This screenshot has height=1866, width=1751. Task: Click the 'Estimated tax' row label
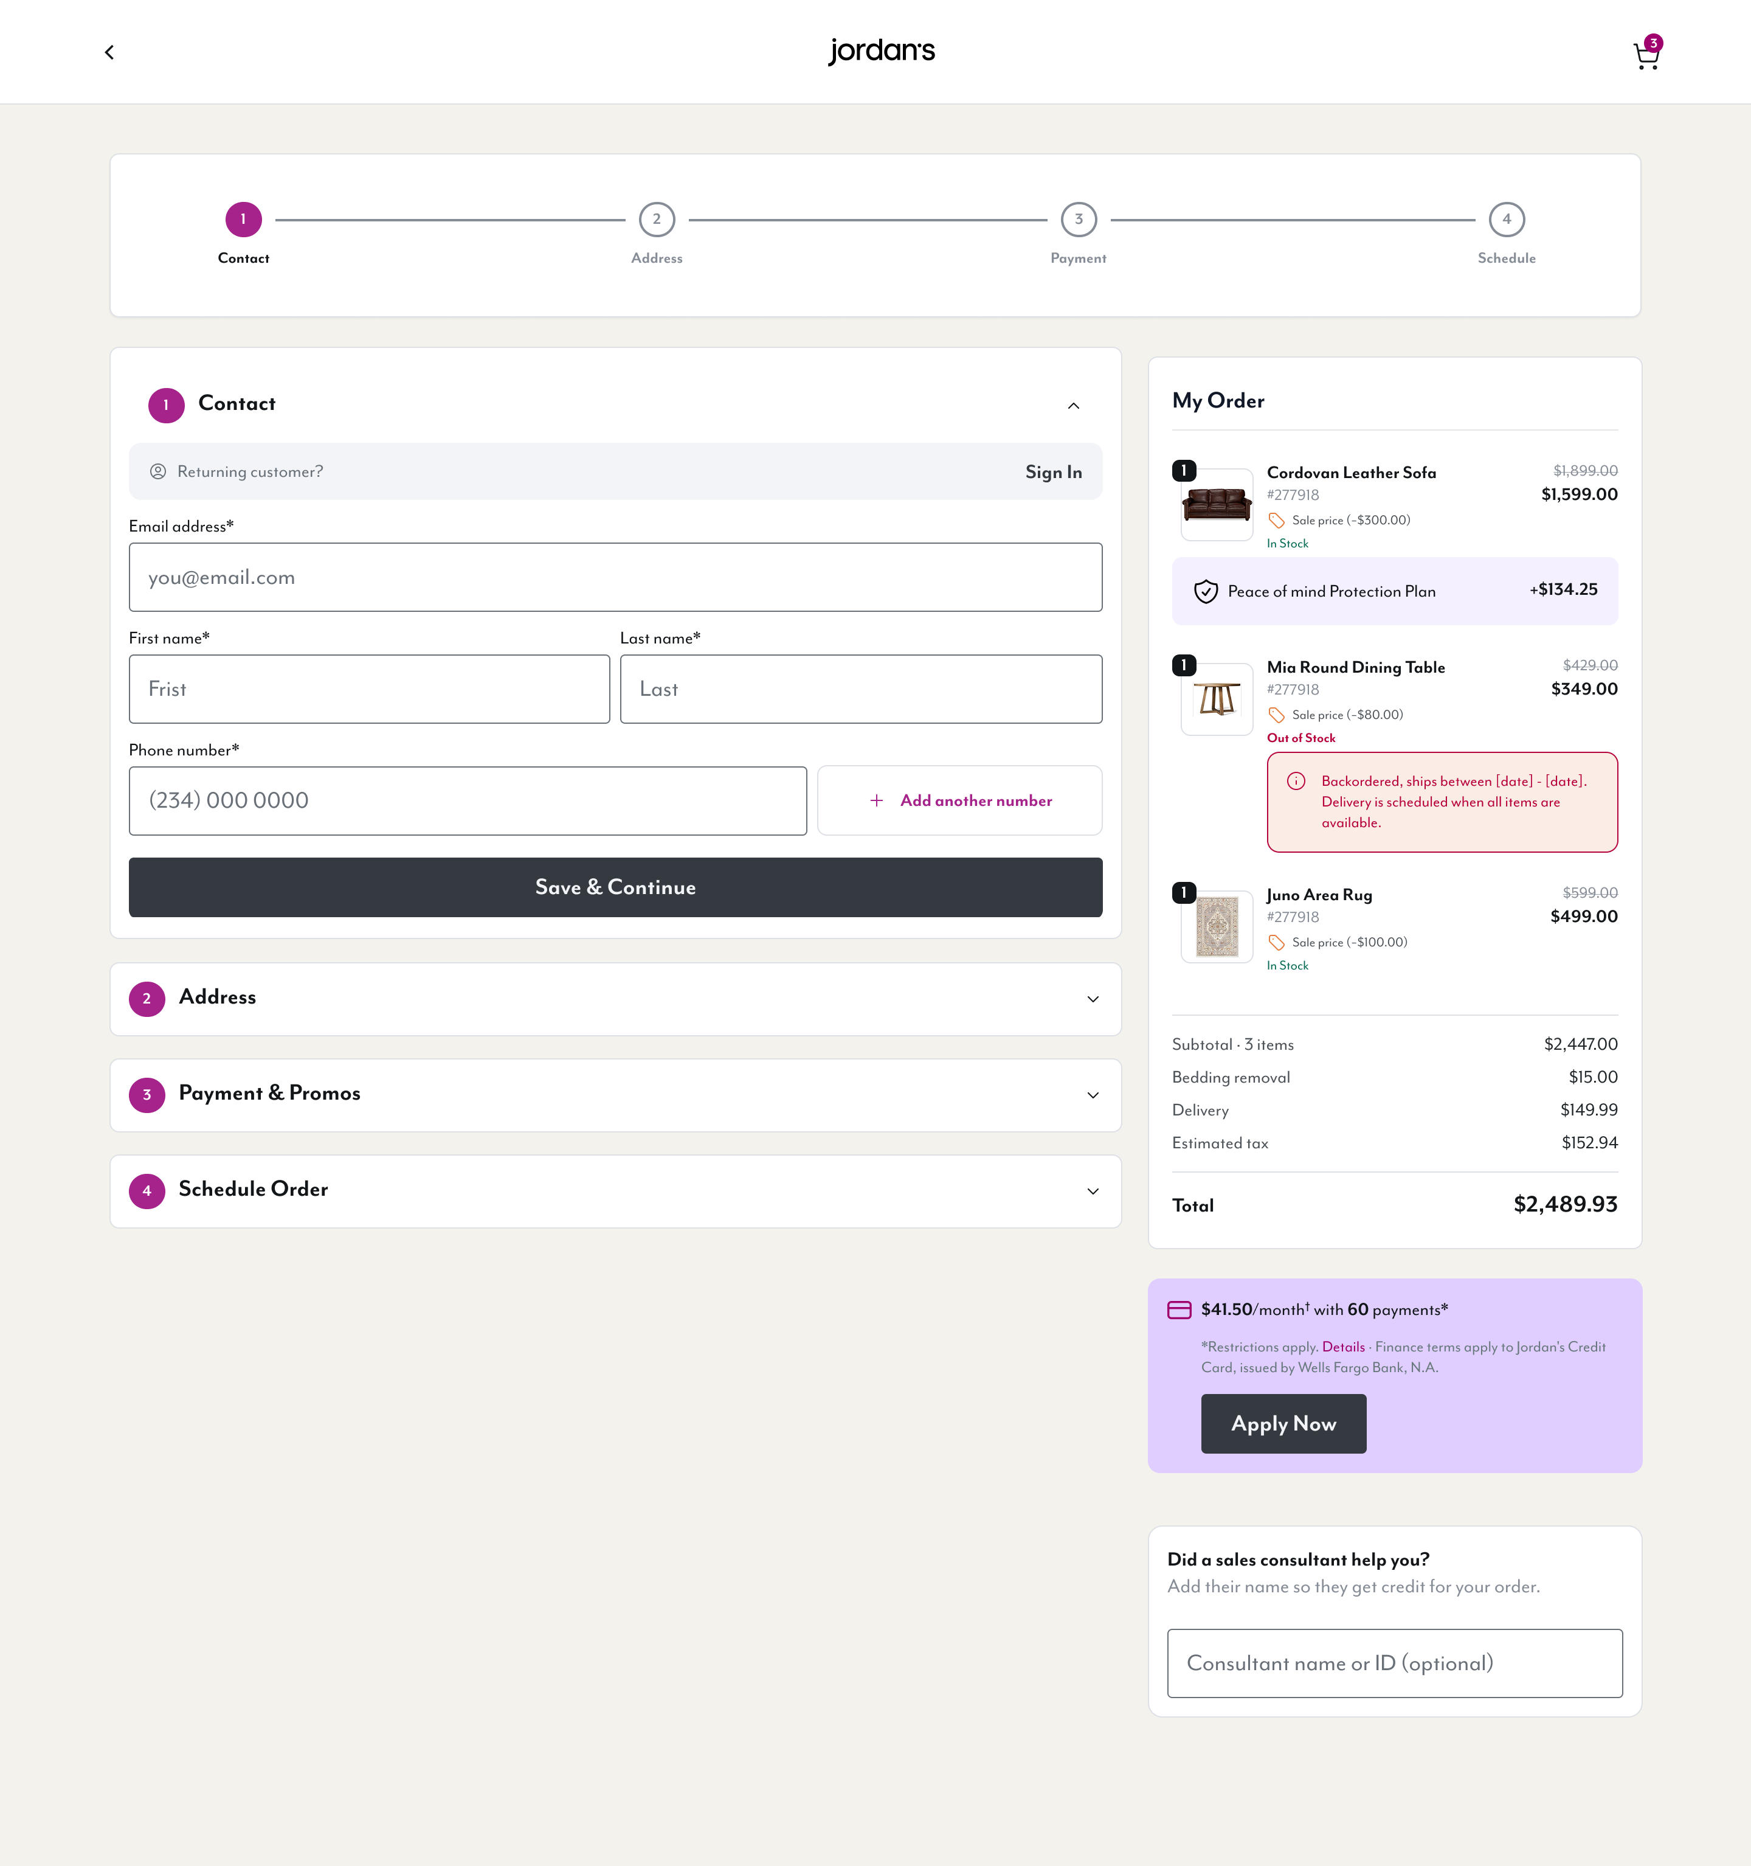click(x=1220, y=1143)
